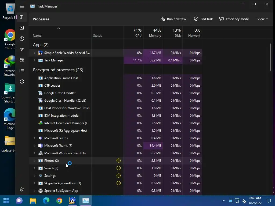Open the App history sidebar icon

(x=22, y=39)
